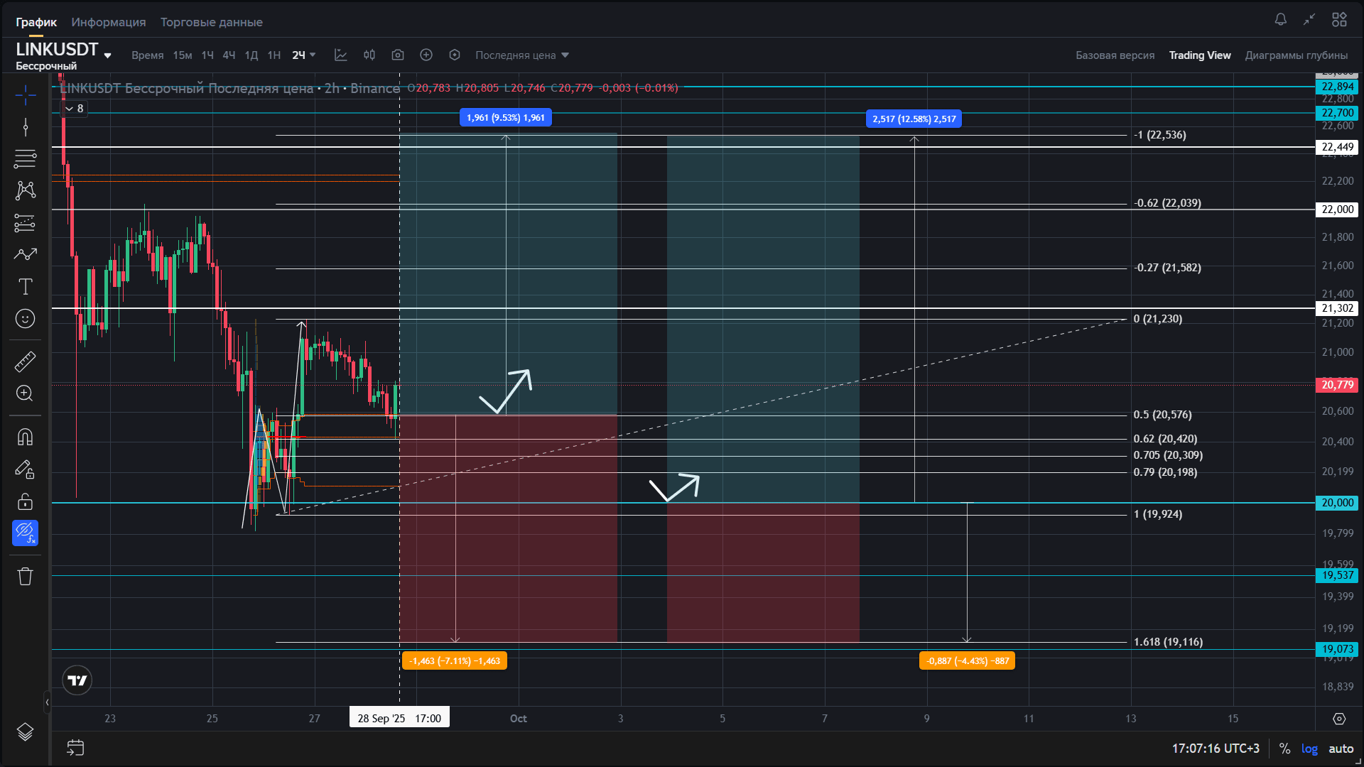Open the indicators button in toolbar

coord(341,55)
